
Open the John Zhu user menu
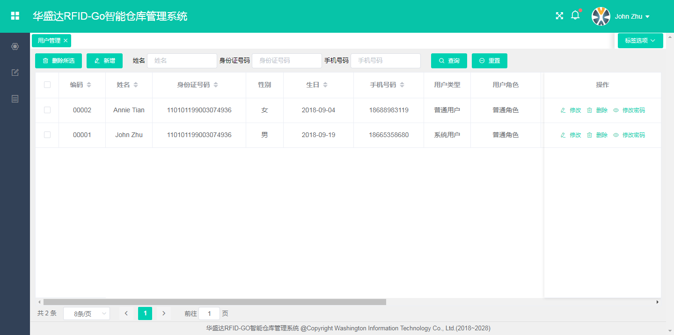point(632,16)
